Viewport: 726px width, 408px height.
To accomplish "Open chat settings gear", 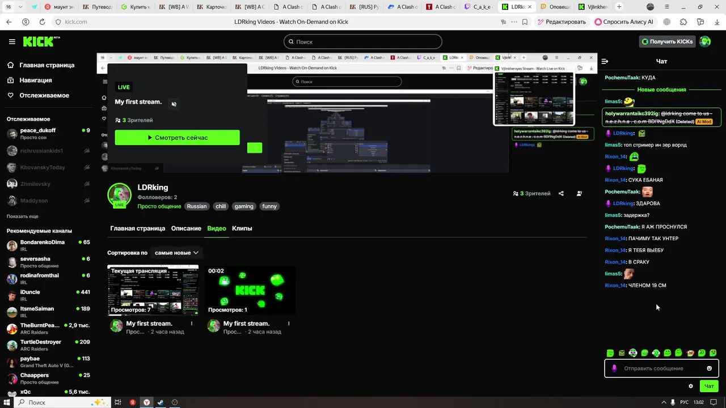I will (x=691, y=386).
